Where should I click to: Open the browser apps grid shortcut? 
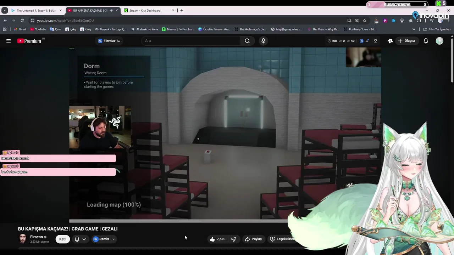(x=5, y=29)
